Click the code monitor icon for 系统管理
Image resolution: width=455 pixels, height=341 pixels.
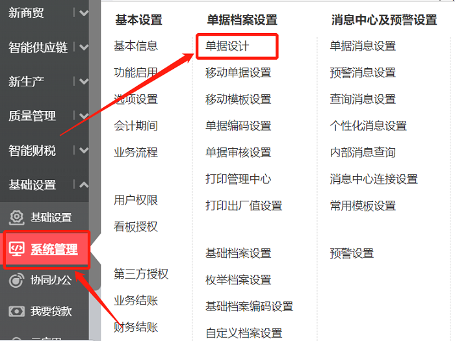[x=16, y=249]
